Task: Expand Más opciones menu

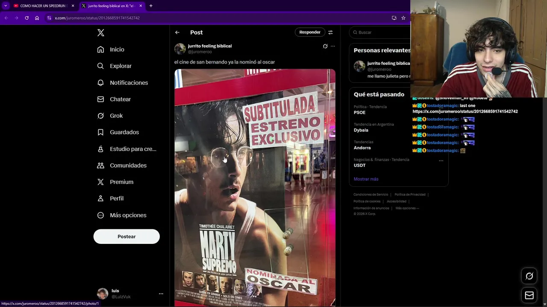Action: click(122, 215)
